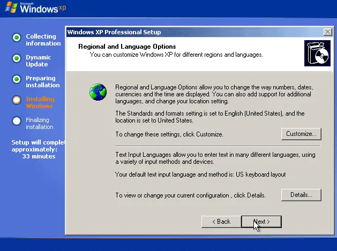
Task: Click the Finalizing installation step indicator
Action: coord(17,121)
